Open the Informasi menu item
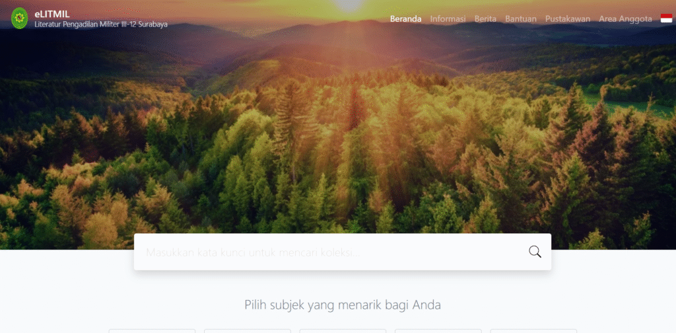 pos(448,19)
